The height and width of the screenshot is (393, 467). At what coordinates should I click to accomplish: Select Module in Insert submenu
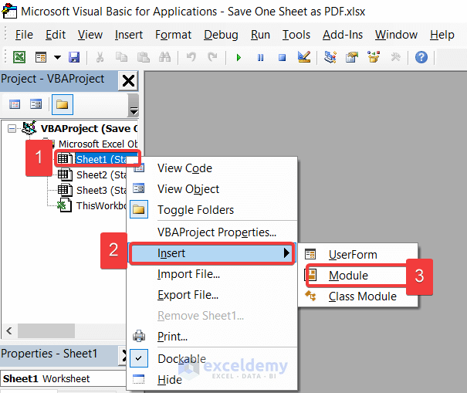coord(357,276)
